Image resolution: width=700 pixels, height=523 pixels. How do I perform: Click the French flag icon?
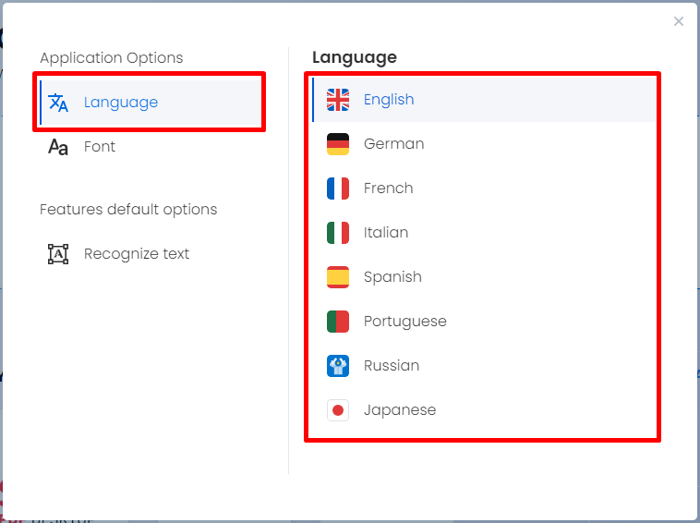[x=338, y=188]
